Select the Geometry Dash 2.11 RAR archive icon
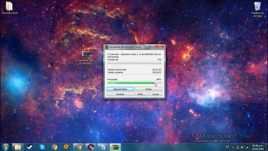Screen dimensions: 268x151 pos(86,57)
